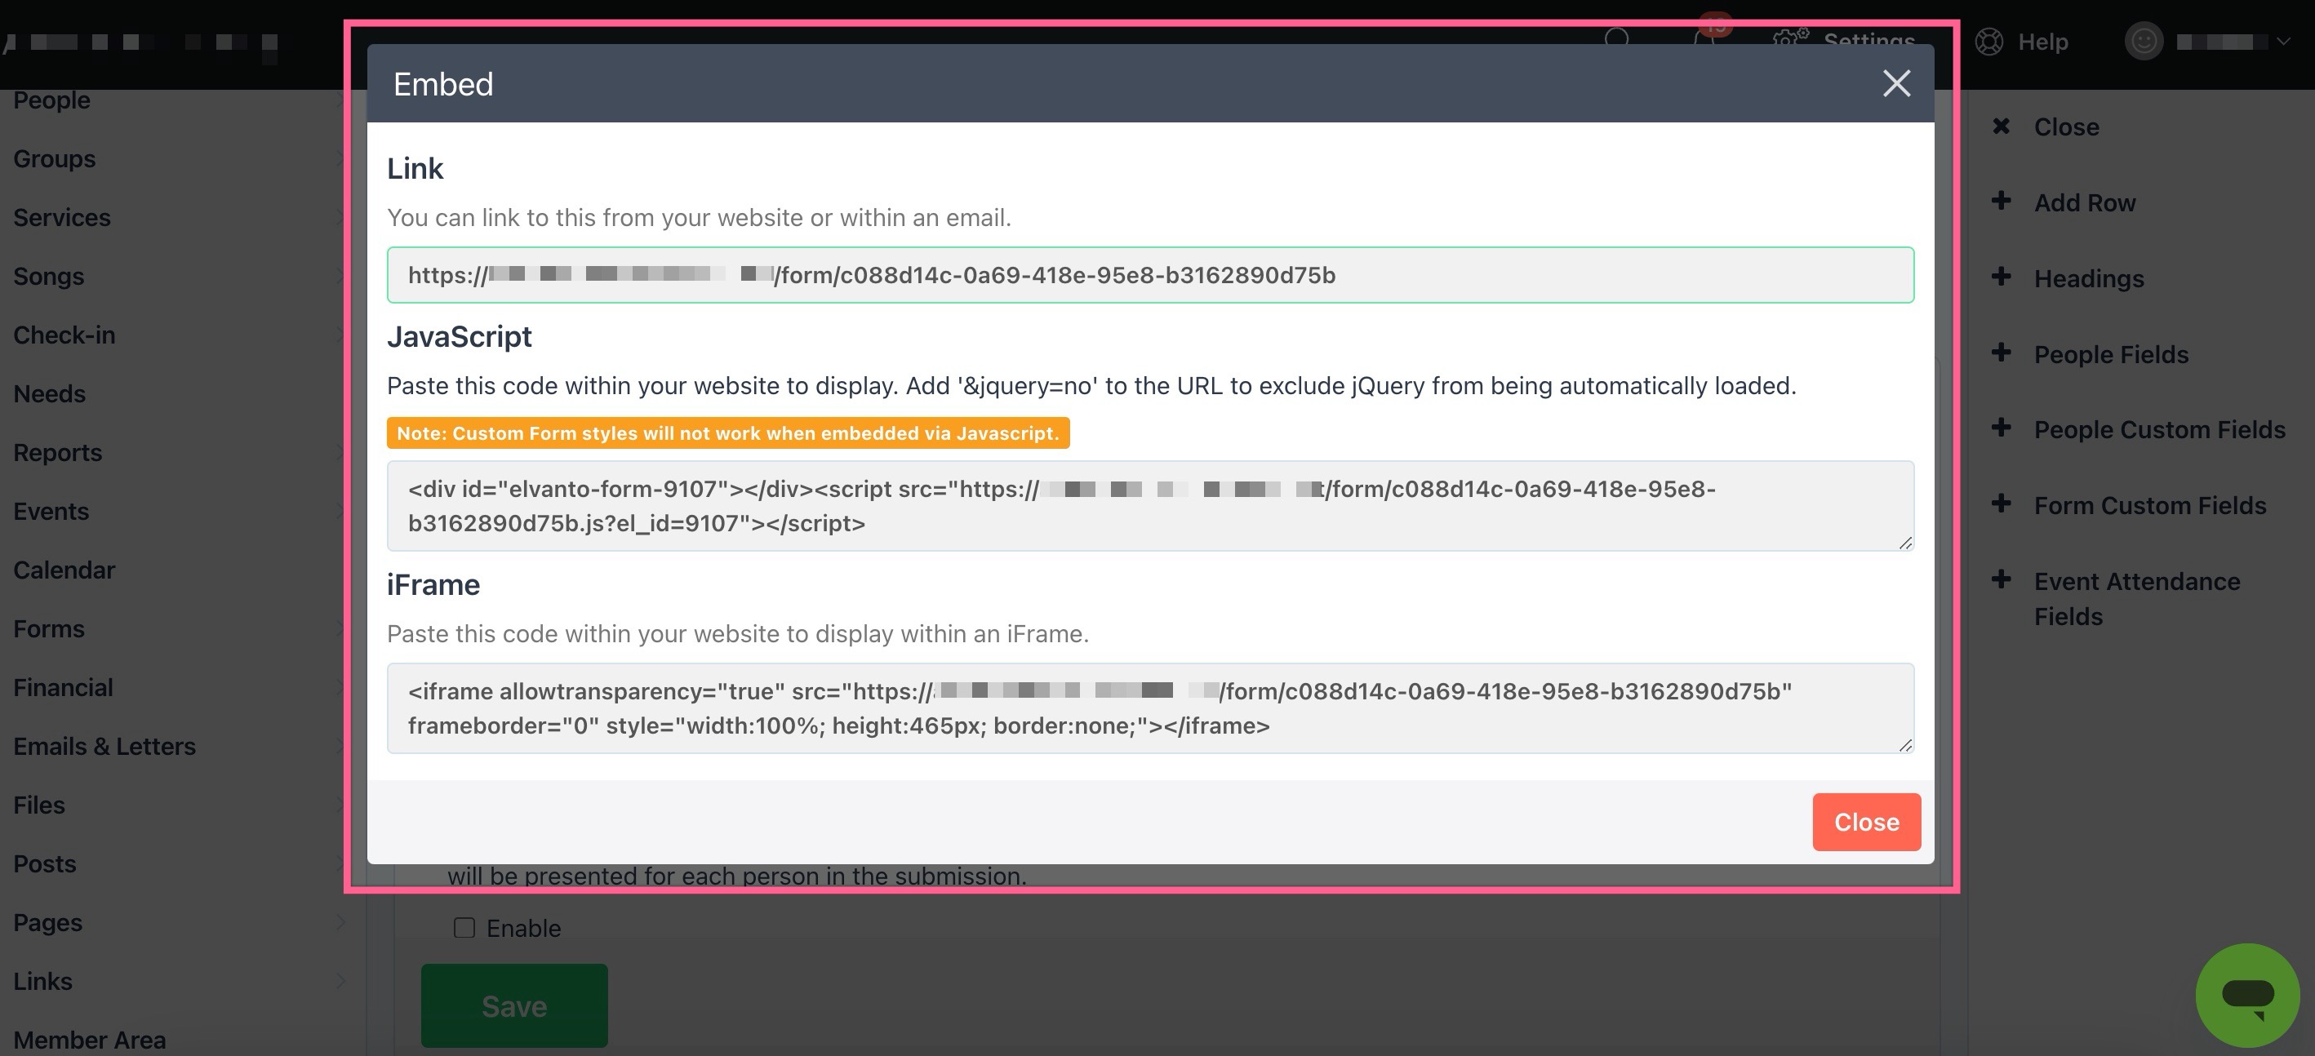Open Financial in the sidebar
Image resolution: width=2315 pixels, height=1056 pixels.
(x=63, y=687)
